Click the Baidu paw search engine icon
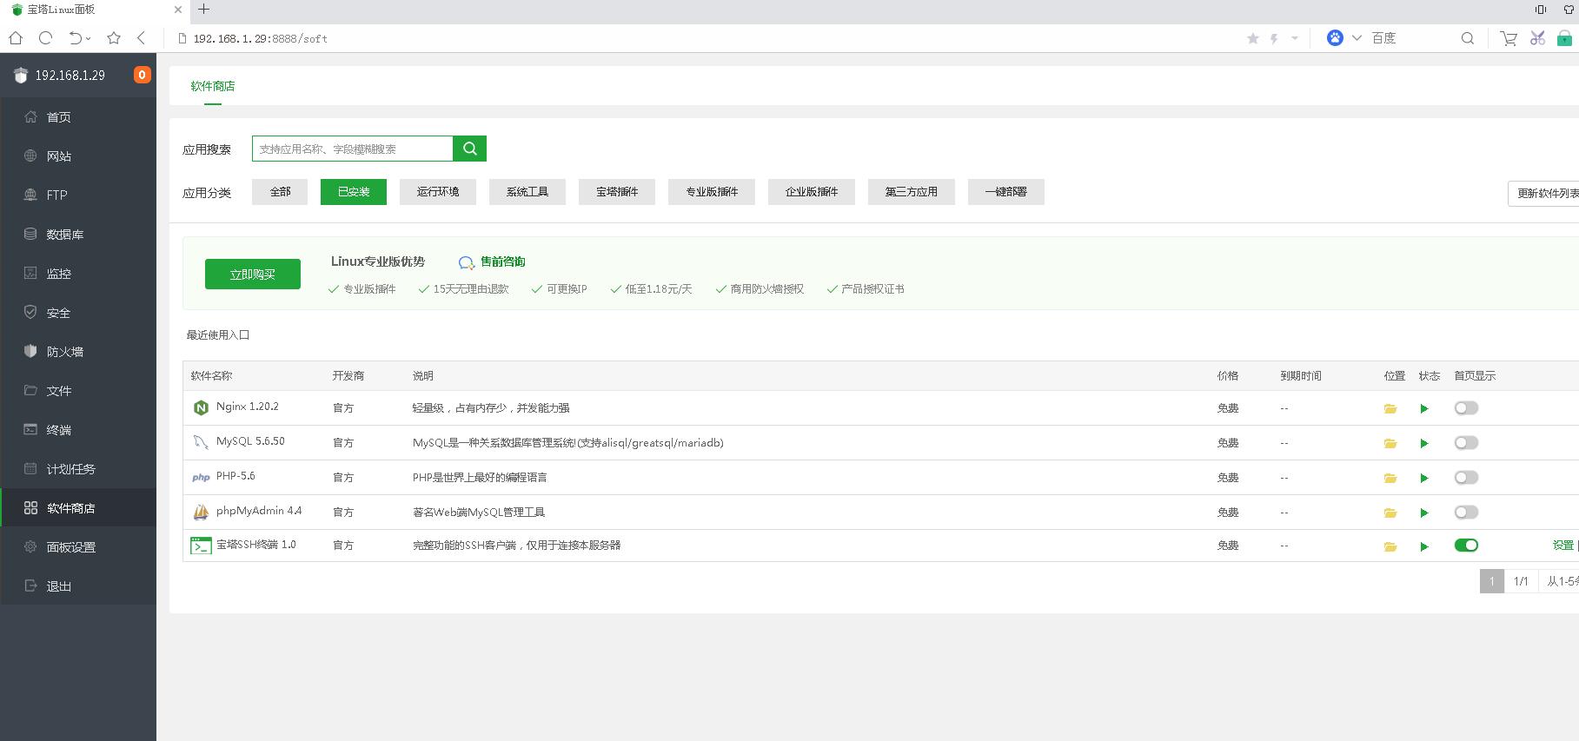Screen dimensions: 1579x741 [x=1335, y=38]
